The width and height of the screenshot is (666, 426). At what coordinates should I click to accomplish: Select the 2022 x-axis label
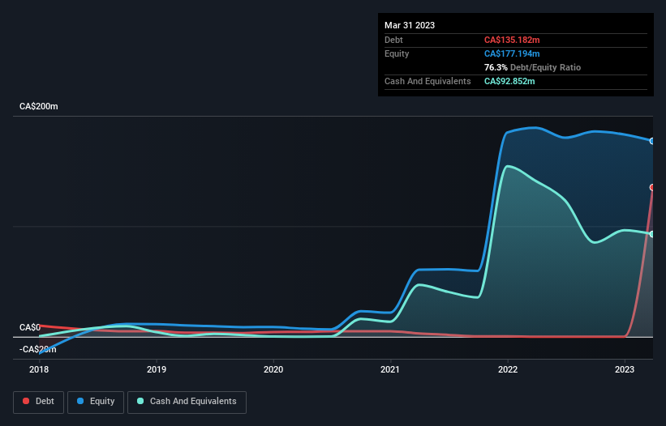(508, 369)
